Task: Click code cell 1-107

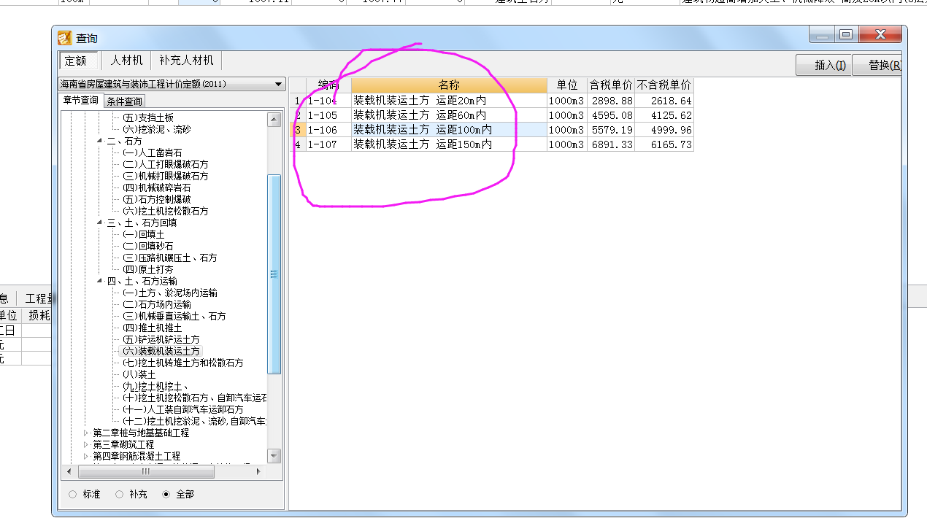Action: pyautogui.click(x=328, y=144)
